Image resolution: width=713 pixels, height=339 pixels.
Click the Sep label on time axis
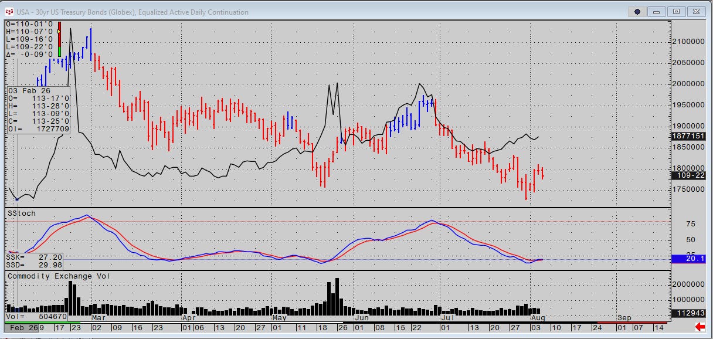tap(624, 317)
